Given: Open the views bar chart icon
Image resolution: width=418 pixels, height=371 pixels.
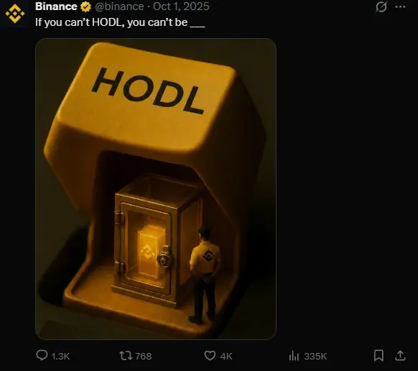Looking at the screenshot, I should click(294, 356).
